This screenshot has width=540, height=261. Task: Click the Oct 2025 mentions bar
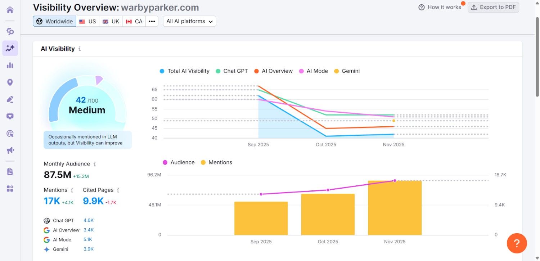[x=328, y=214]
